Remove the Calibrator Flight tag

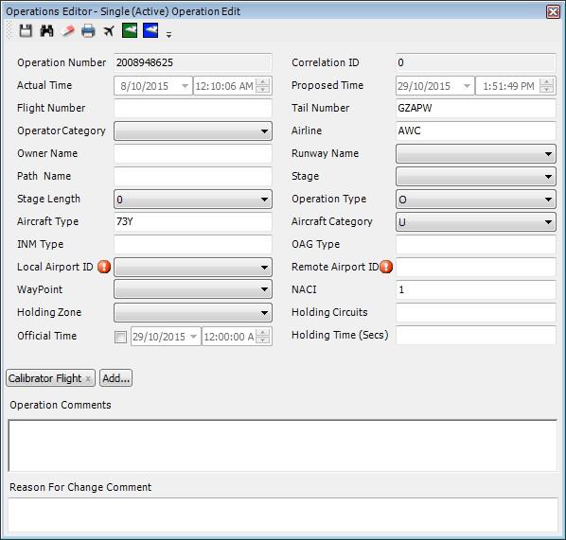pyautogui.click(x=88, y=379)
